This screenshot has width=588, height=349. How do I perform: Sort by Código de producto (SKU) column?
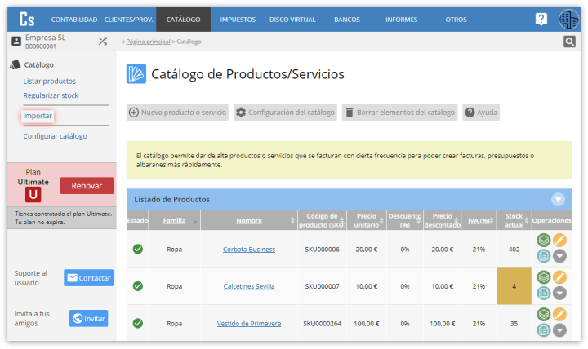pyautogui.click(x=322, y=220)
